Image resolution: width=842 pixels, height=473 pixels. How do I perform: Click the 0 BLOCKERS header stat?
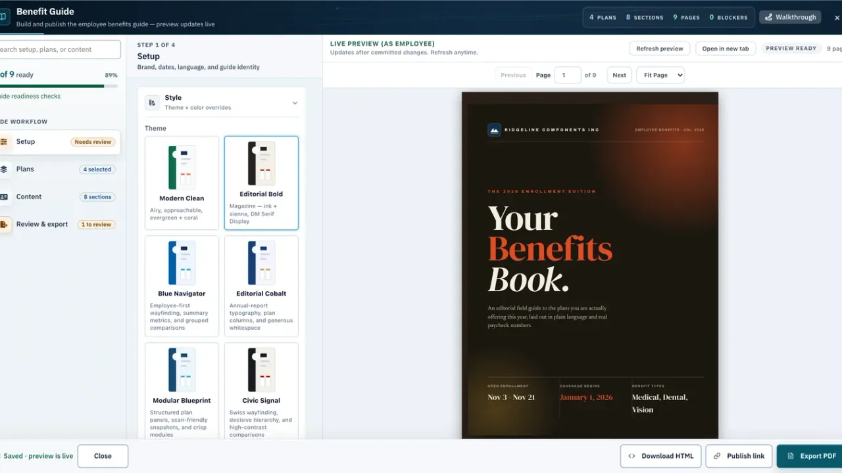(728, 18)
